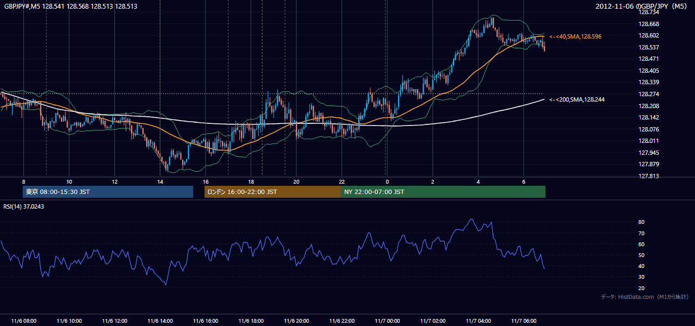Click the RSI 40 level label
This screenshot has height=326, width=695.
pyautogui.click(x=641, y=266)
